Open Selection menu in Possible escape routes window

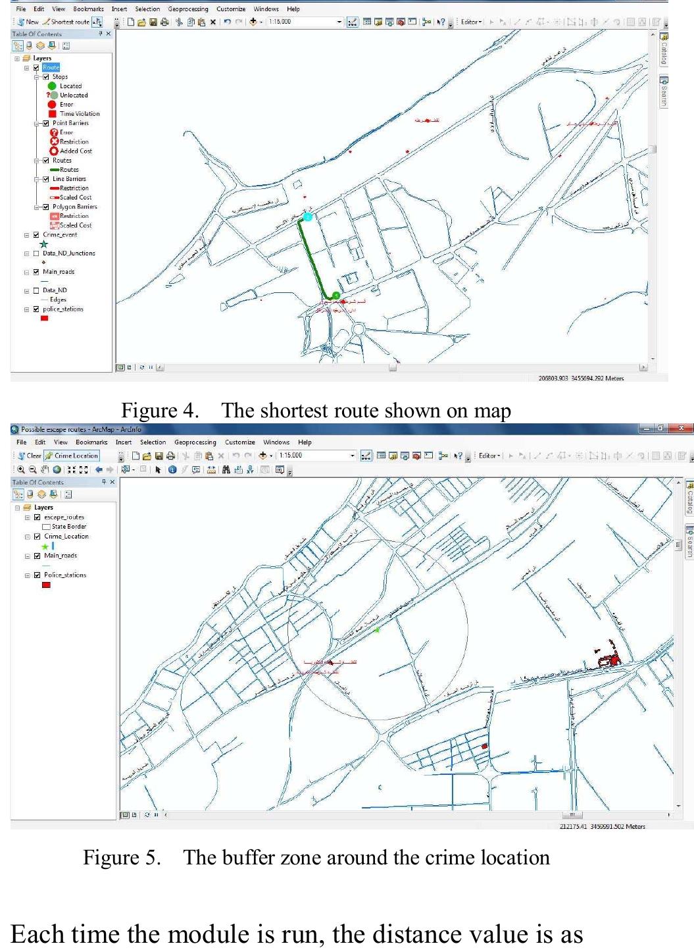point(153,442)
